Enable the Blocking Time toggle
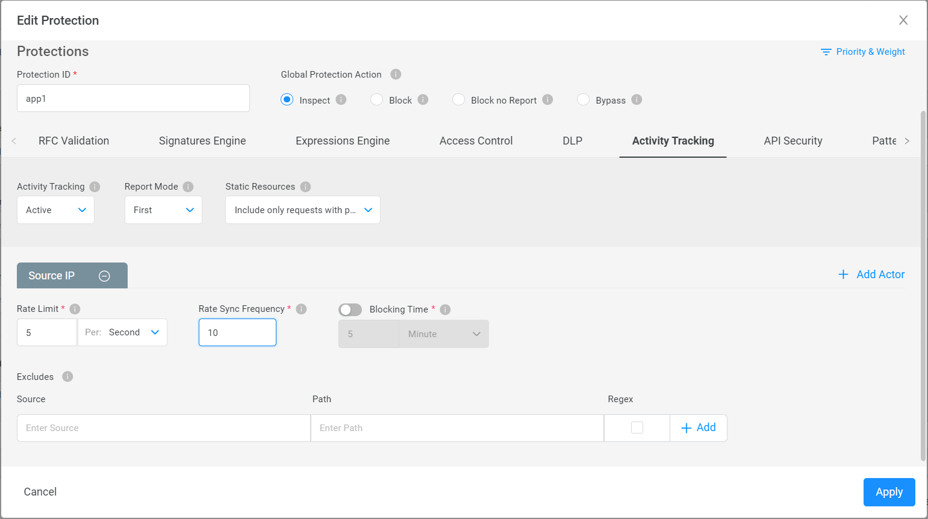Viewport: 928px width, 519px height. pyautogui.click(x=350, y=309)
